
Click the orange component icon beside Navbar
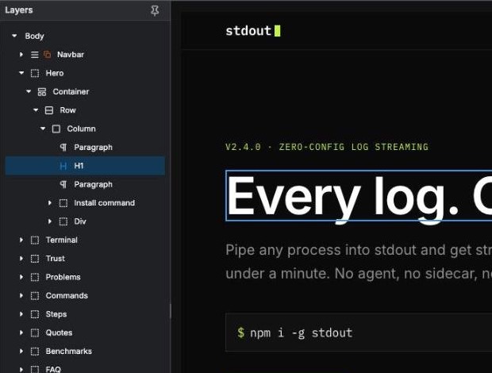click(x=47, y=55)
